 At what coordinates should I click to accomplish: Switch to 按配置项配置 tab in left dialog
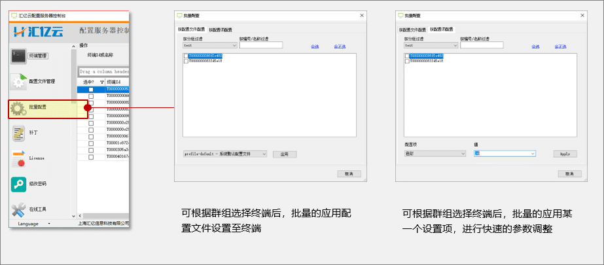tap(221, 29)
